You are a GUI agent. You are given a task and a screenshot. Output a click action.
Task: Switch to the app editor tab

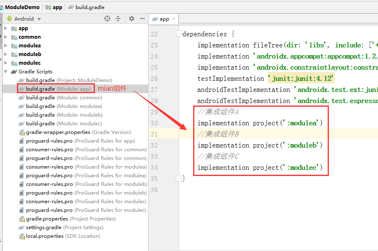[163, 19]
